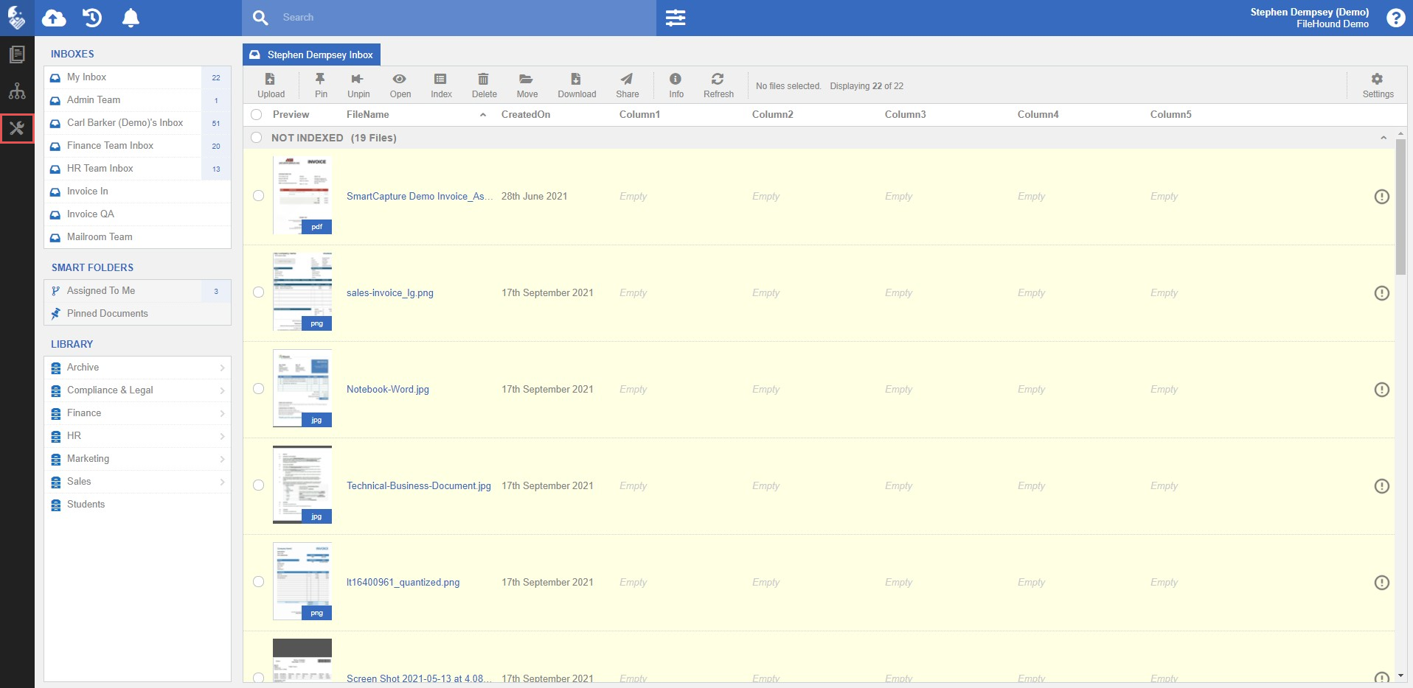Open the Pinned Documents smart folder
This screenshot has width=1413, height=688.
tap(137, 314)
